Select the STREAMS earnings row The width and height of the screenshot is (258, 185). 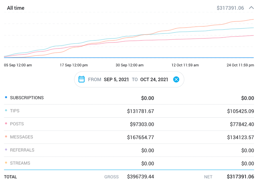[20, 163]
